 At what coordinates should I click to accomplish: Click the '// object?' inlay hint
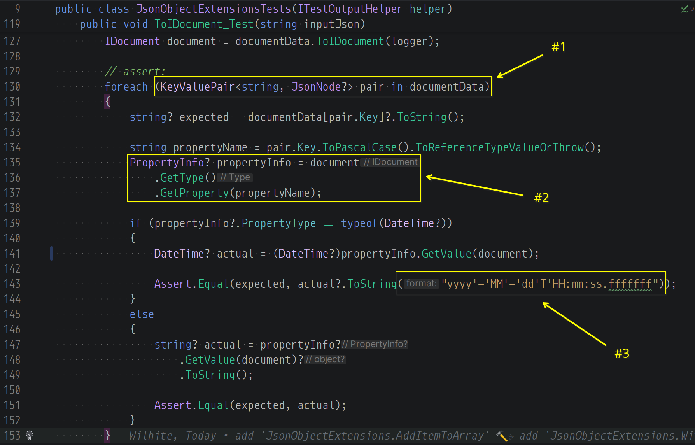coord(325,359)
